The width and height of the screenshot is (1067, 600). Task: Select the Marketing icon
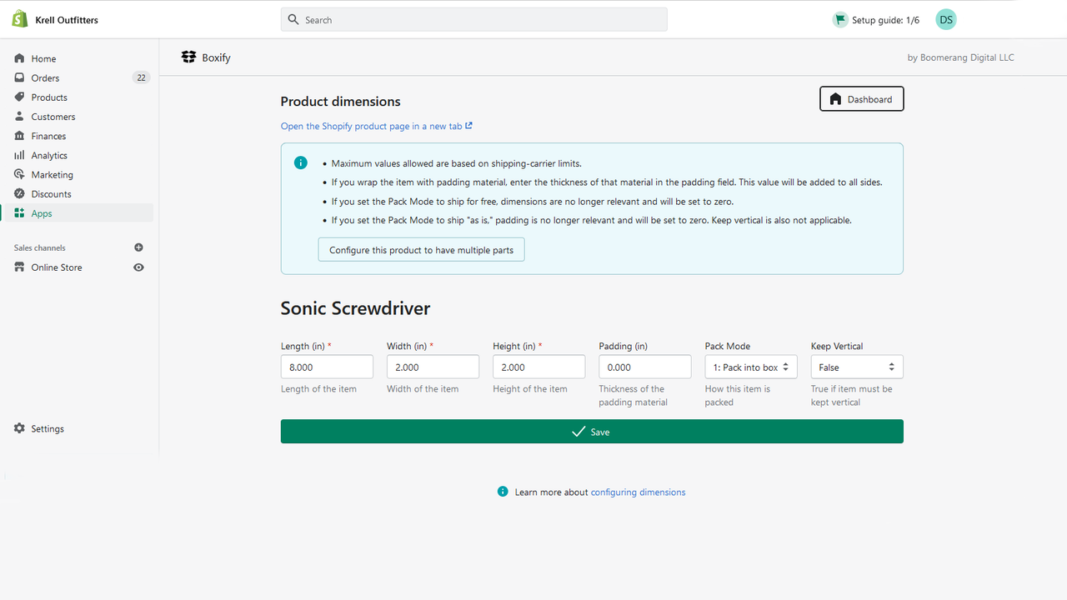(x=18, y=174)
